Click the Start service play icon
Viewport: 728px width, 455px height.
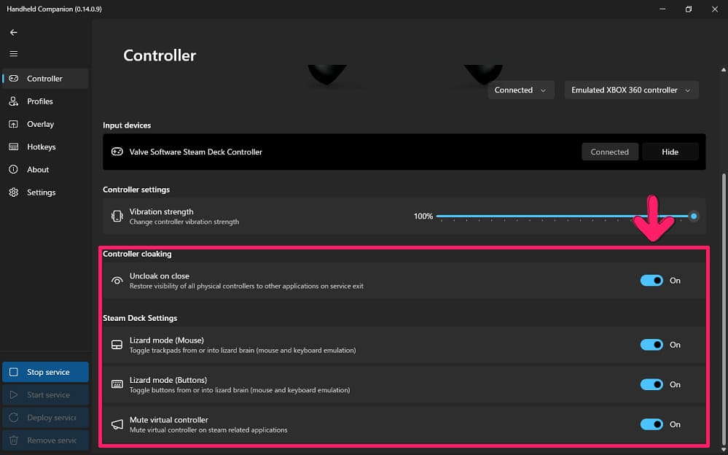coord(13,394)
